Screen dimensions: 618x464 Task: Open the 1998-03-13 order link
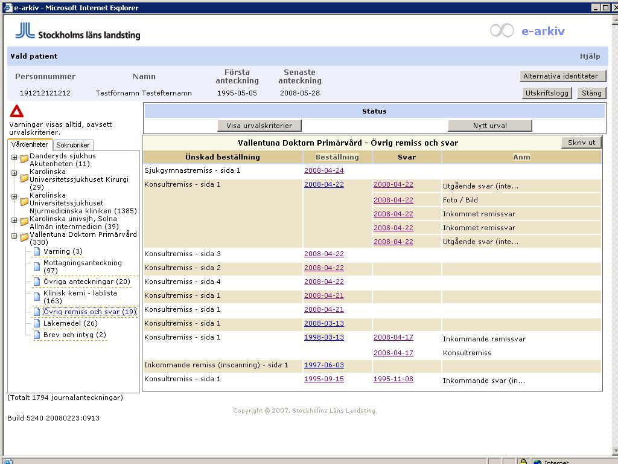[x=324, y=337]
